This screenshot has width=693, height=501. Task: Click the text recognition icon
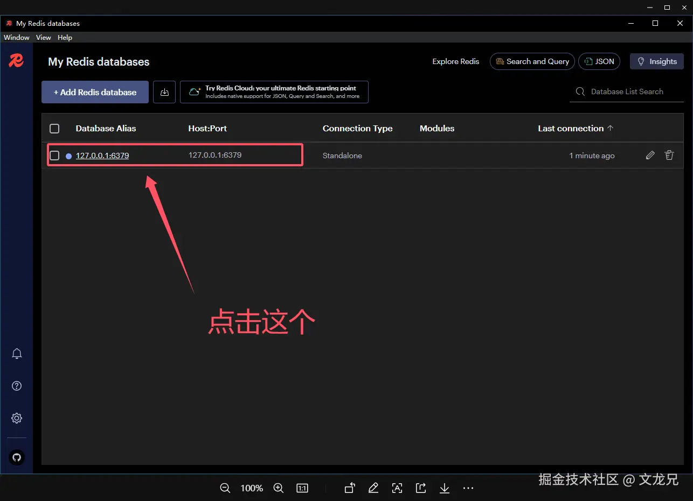(397, 488)
